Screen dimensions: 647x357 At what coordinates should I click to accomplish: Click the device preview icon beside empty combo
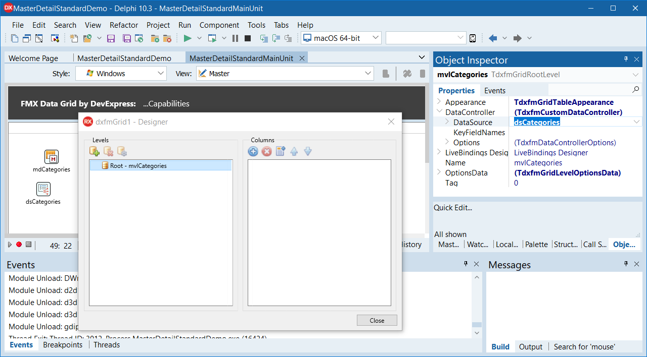473,38
